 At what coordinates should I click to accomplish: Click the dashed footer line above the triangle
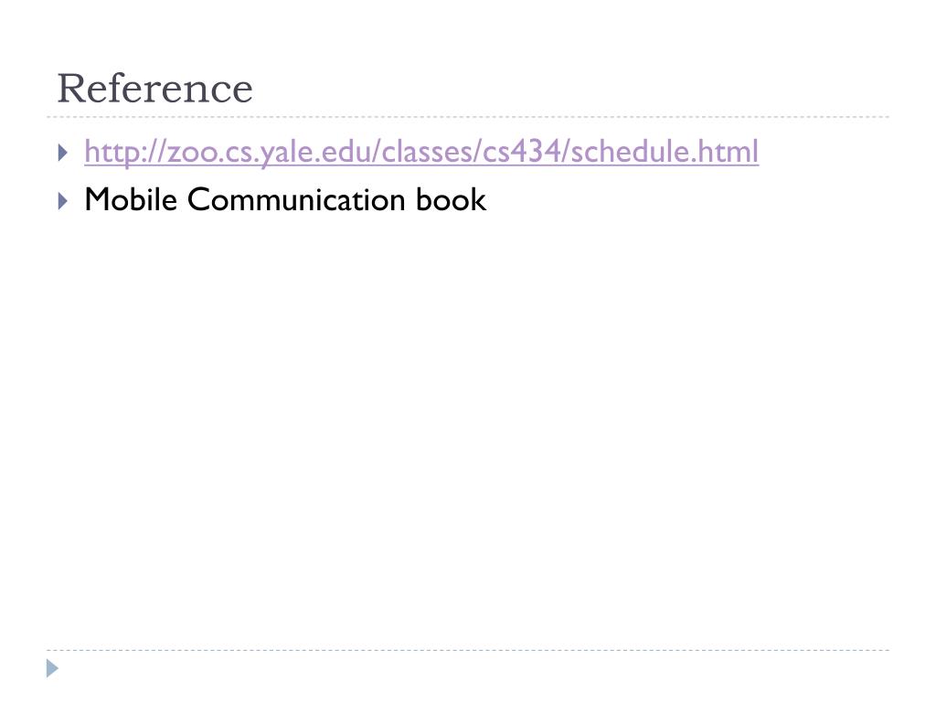point(468,650)
